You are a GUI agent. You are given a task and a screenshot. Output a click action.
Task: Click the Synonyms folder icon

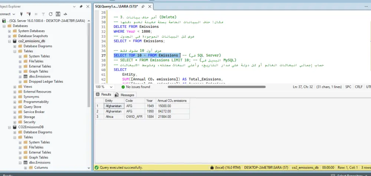(20, 97)
